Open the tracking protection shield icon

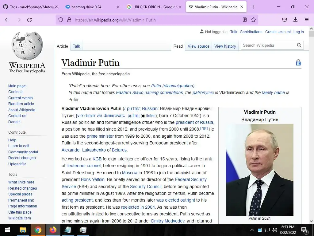61,20
